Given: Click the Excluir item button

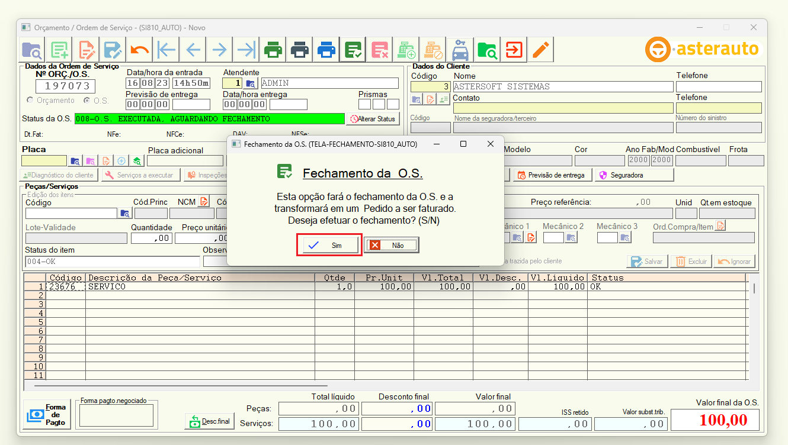Looking at the screenshot, I should tap(691, 261).
